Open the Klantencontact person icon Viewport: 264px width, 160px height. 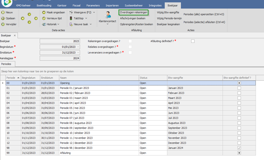coord(108,15)
